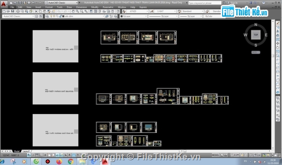This screenshot has width=282, height=165.
Task: Open the ByLayer color control swatch
Action: [x=134, y=16]
